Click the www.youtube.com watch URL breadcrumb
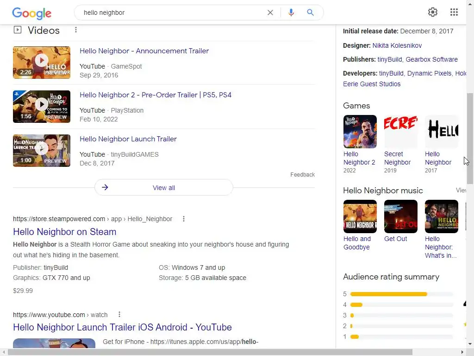Viewport: 474px width, 356px height. coord(60,315)
